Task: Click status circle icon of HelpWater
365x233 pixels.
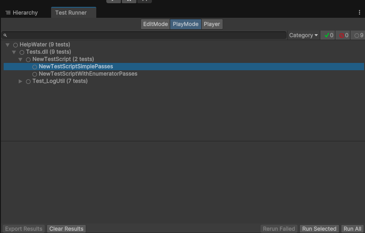Action: (x=16, y=45)
